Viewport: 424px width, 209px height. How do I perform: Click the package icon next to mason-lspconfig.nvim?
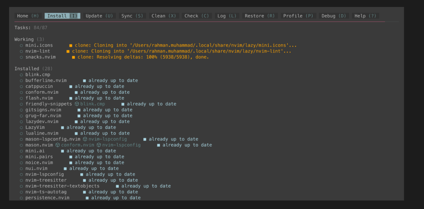coord(85,139)
